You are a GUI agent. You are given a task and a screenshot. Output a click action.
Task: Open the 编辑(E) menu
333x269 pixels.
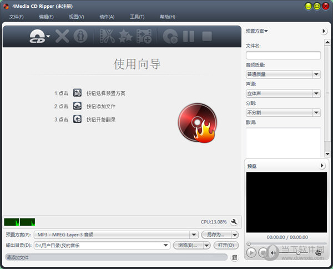pos(46,17)
